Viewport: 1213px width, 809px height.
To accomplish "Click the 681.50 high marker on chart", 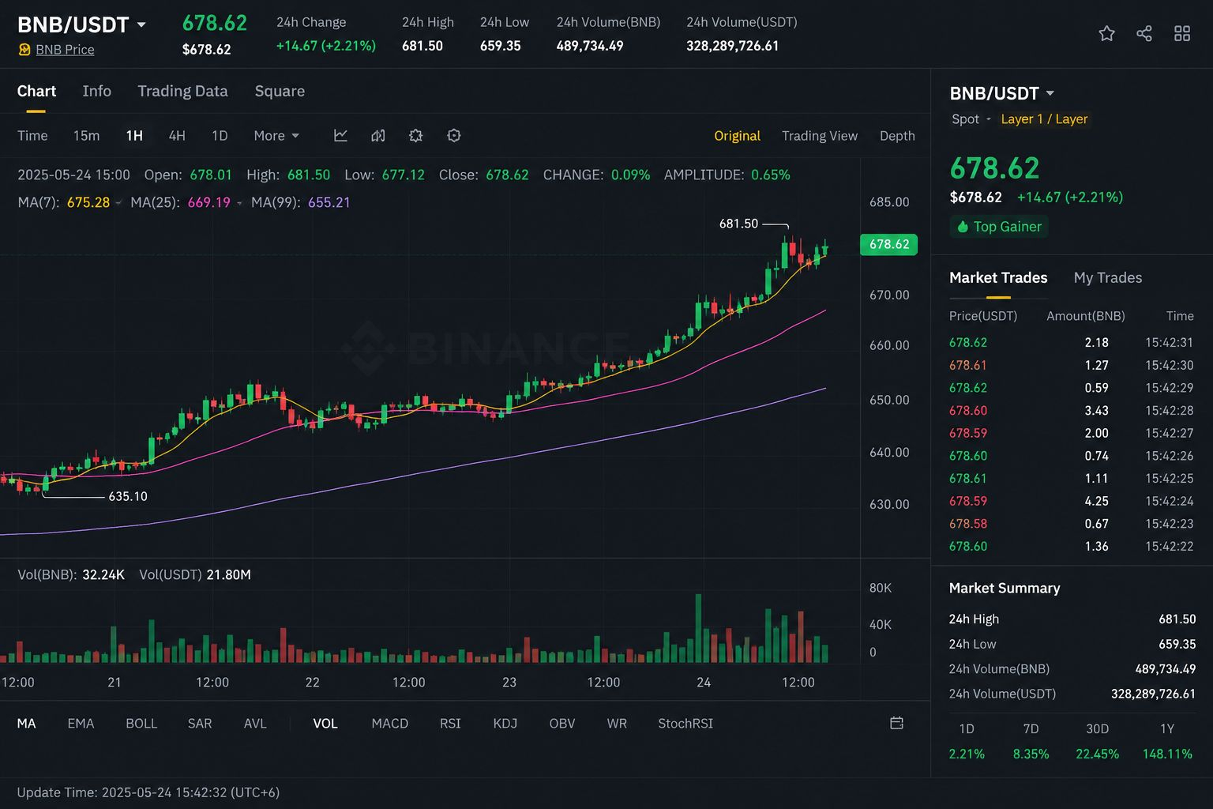I will 738,224.
